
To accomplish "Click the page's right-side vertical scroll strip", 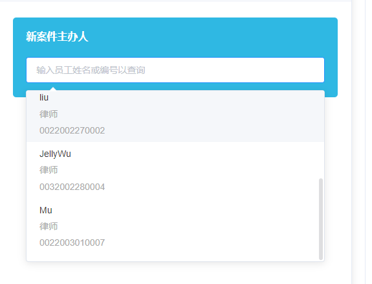I will [x=358, y=142].
